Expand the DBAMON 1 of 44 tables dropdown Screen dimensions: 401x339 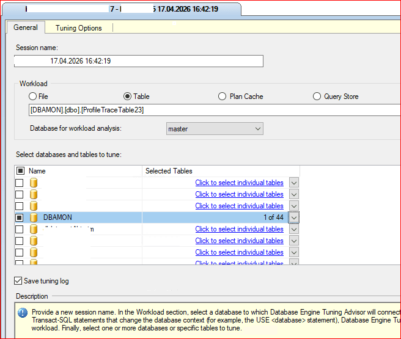294,217
